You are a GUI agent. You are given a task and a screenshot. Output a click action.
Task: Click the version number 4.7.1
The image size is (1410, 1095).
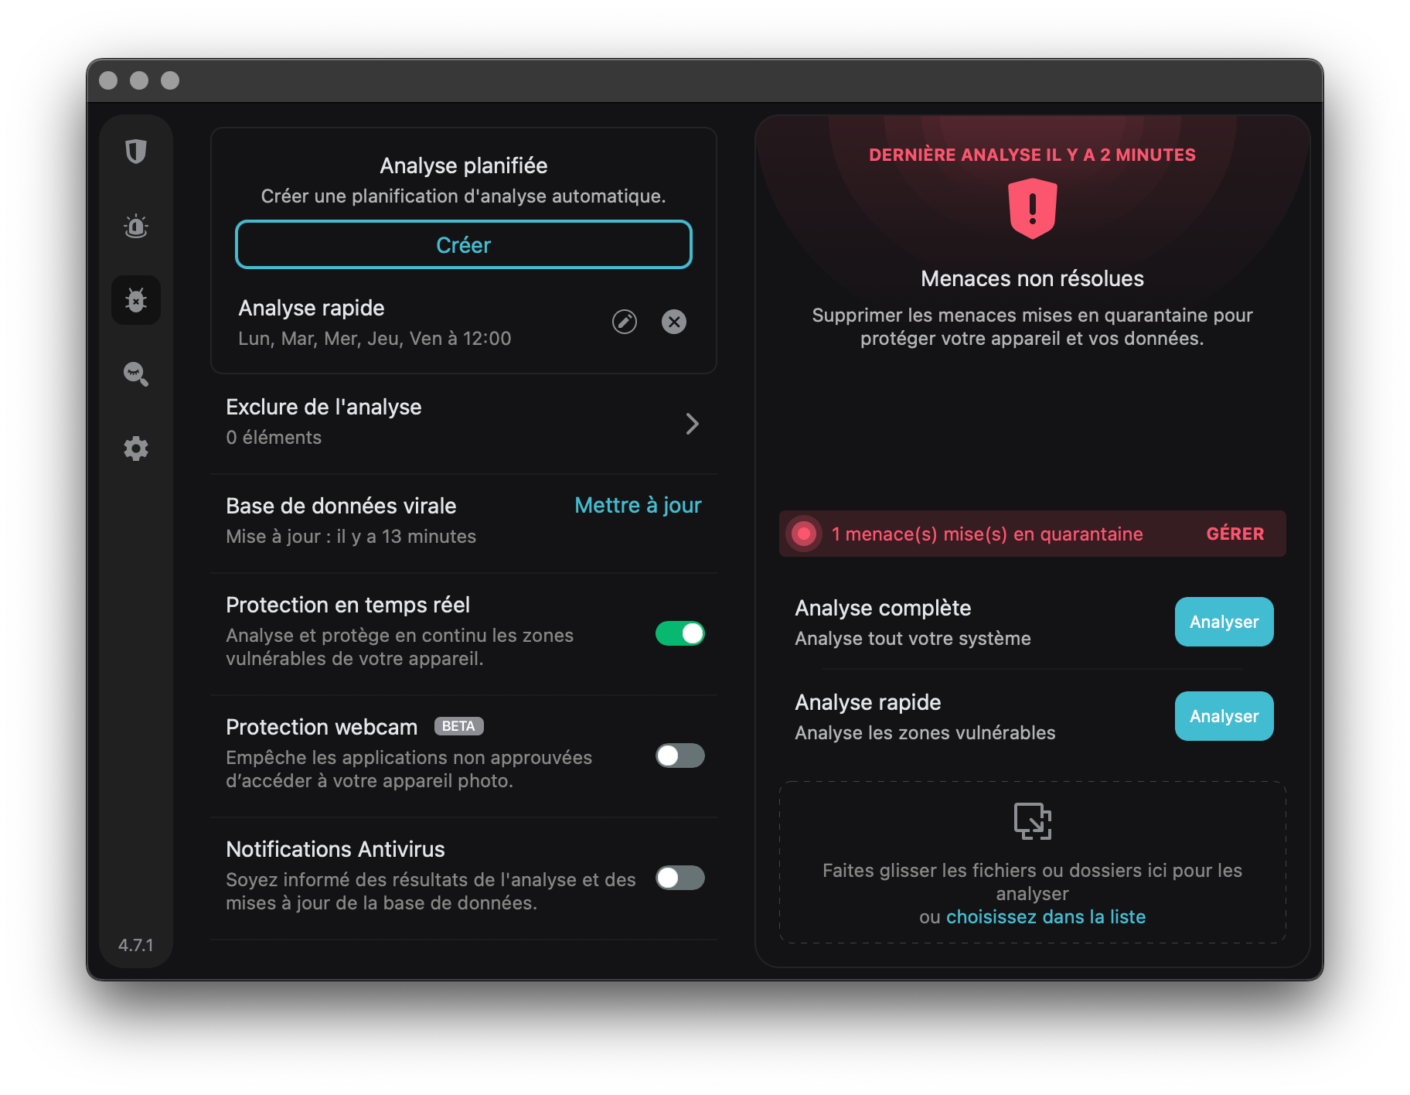[x=136, y=945]
